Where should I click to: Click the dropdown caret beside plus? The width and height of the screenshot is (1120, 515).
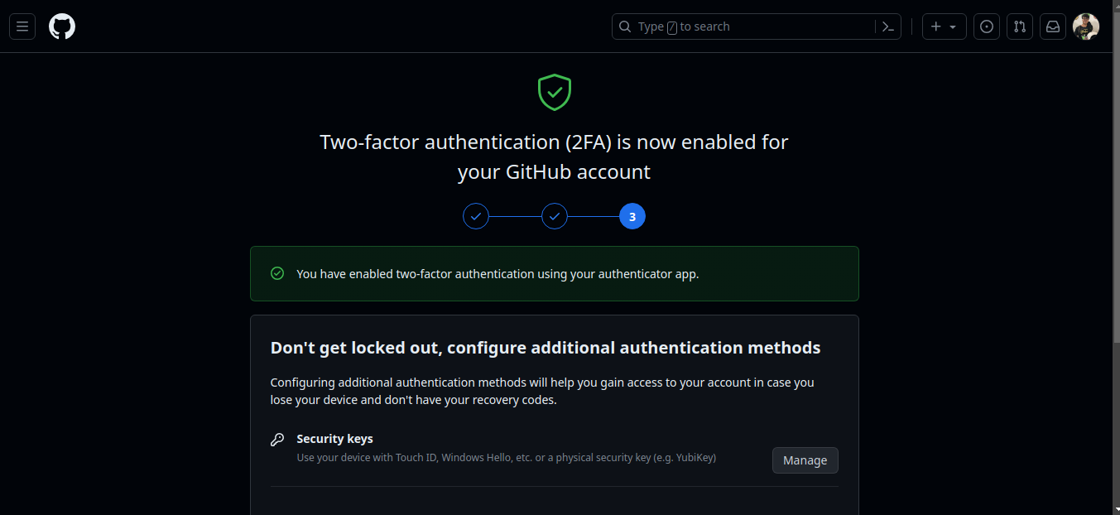tap(953, 26)
